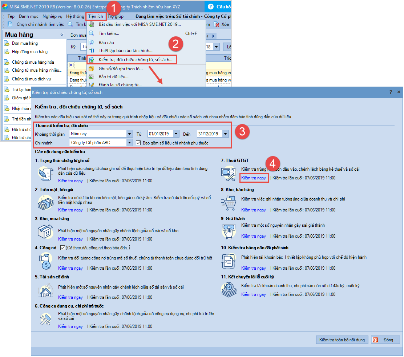Viewport: 404px width, 357px height.
Task: Open the Chi nhánh dropdown
Action: point(130,143)
